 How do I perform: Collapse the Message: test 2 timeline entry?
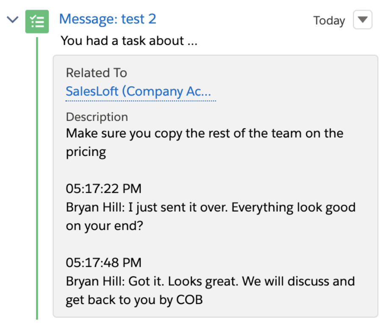[x=14, y=19]
